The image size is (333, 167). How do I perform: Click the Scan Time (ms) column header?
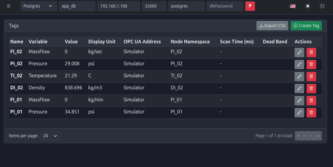(237, 42)
